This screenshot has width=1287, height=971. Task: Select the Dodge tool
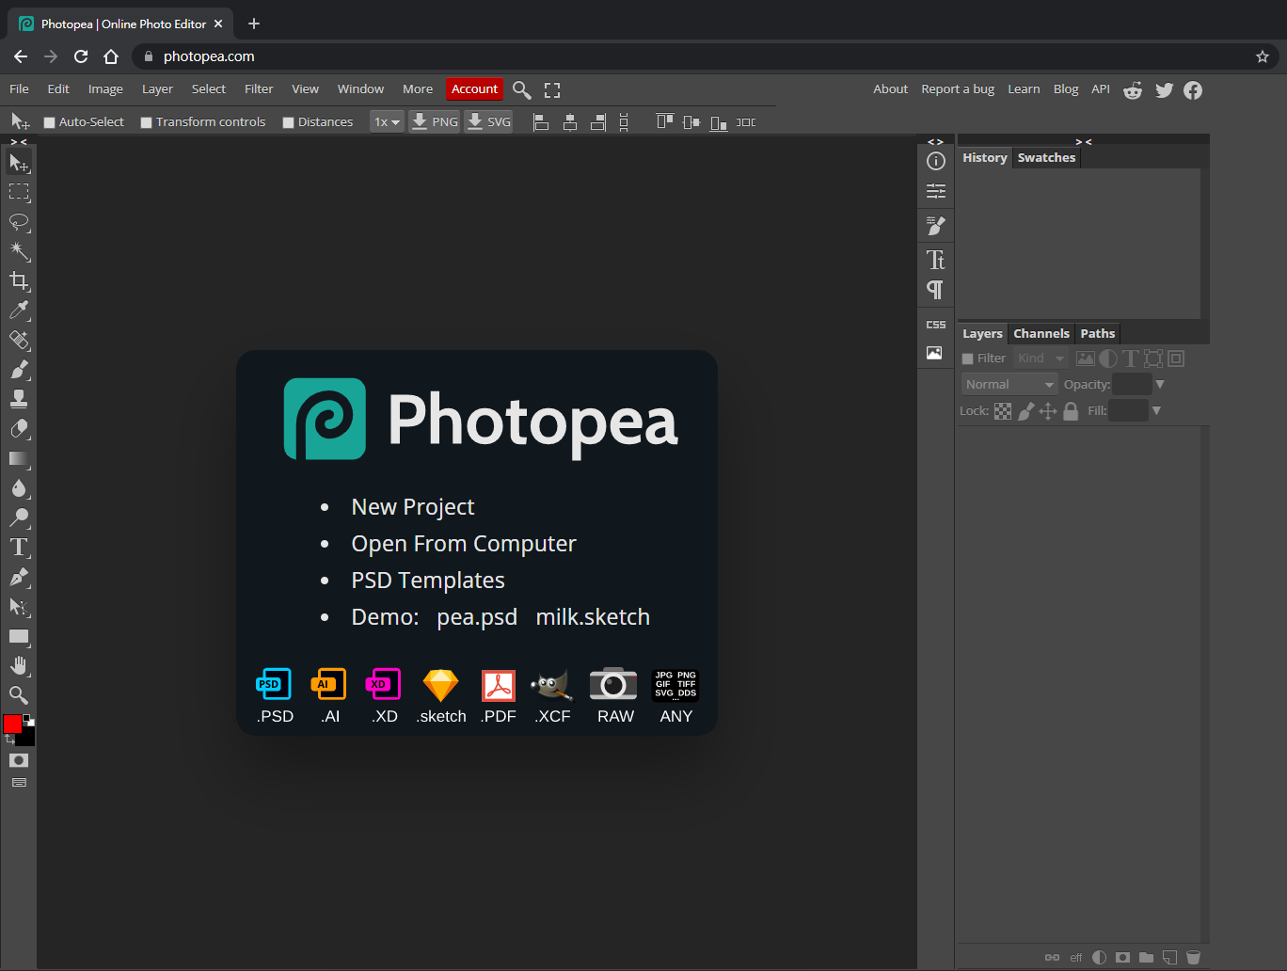click(x=19, y=517)
